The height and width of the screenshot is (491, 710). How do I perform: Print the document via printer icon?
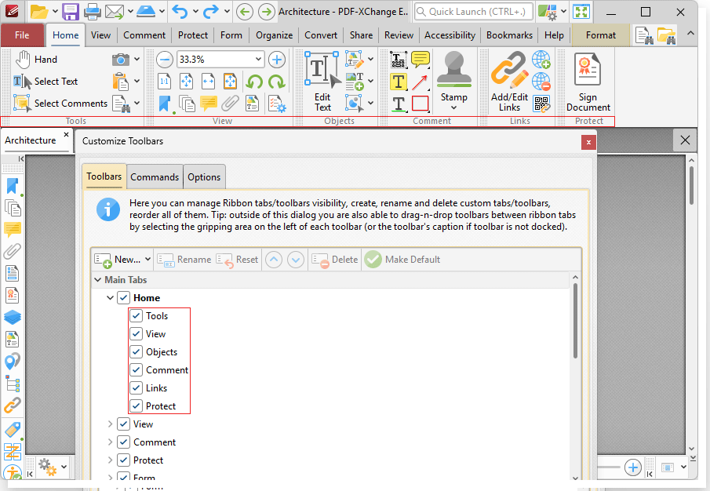click(93, 12)
